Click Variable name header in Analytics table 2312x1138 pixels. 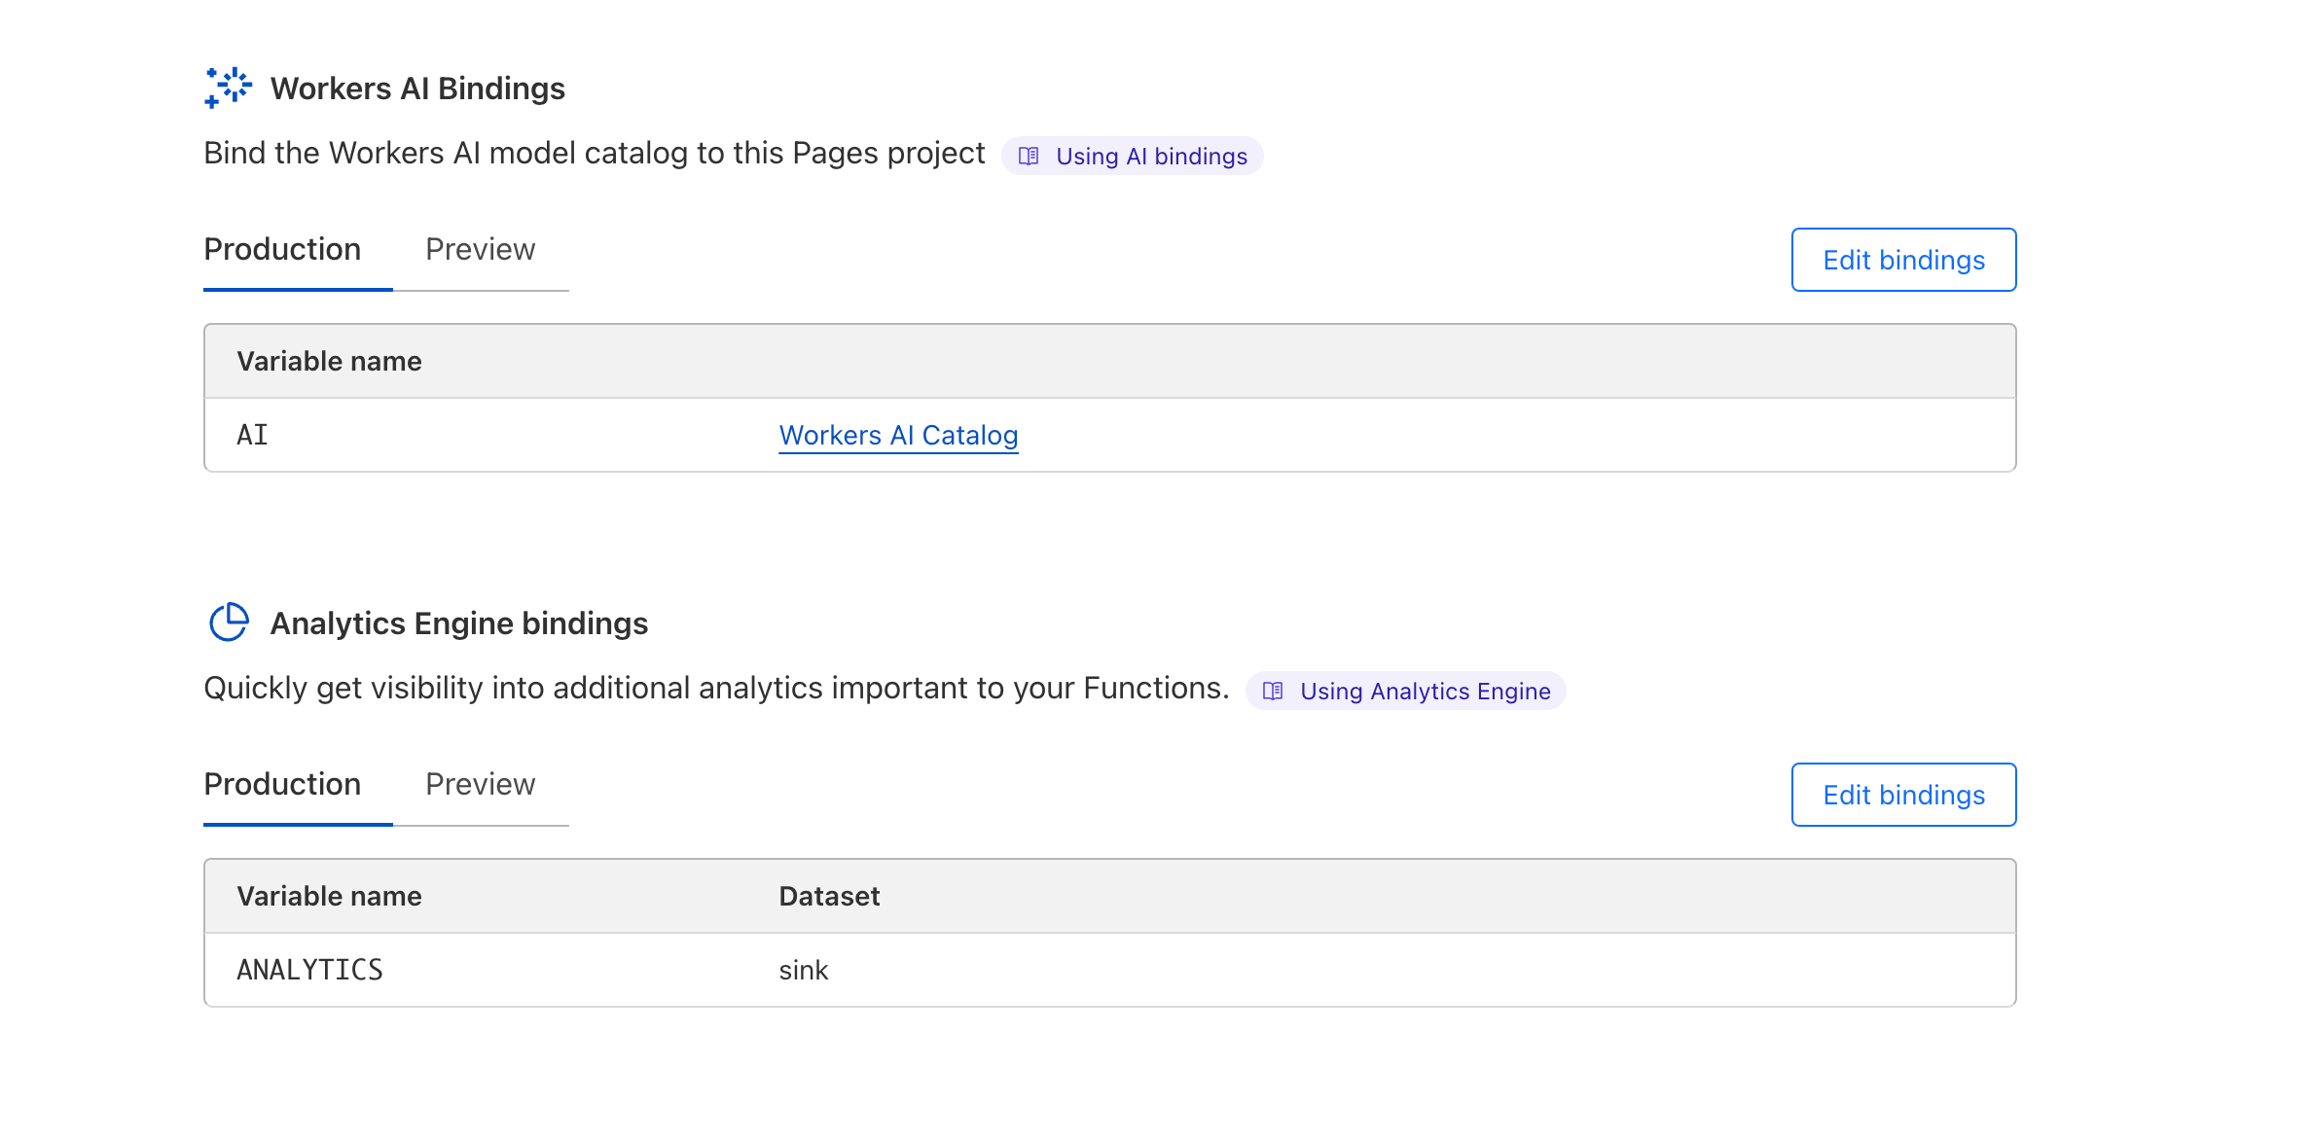pyautogui.click(x=329, y=897)
